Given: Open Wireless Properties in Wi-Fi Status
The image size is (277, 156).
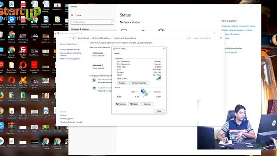Looking at the screenshot, I should coord(139,83).
